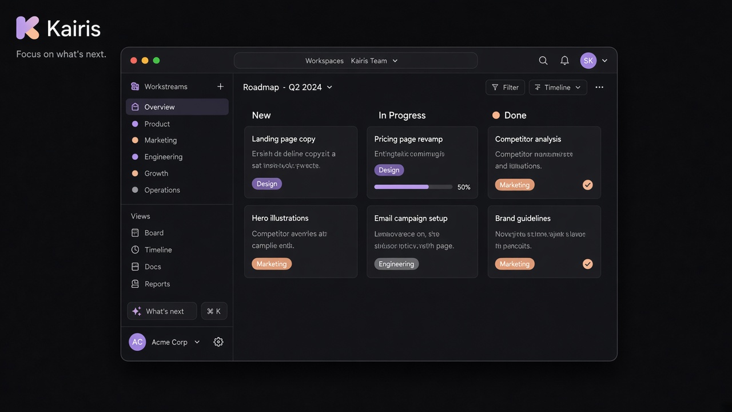The height and width of the screenshot is (412, 732).
Task: Click the Pricing page revamp progress bar
Action: (x=413, y=187)
